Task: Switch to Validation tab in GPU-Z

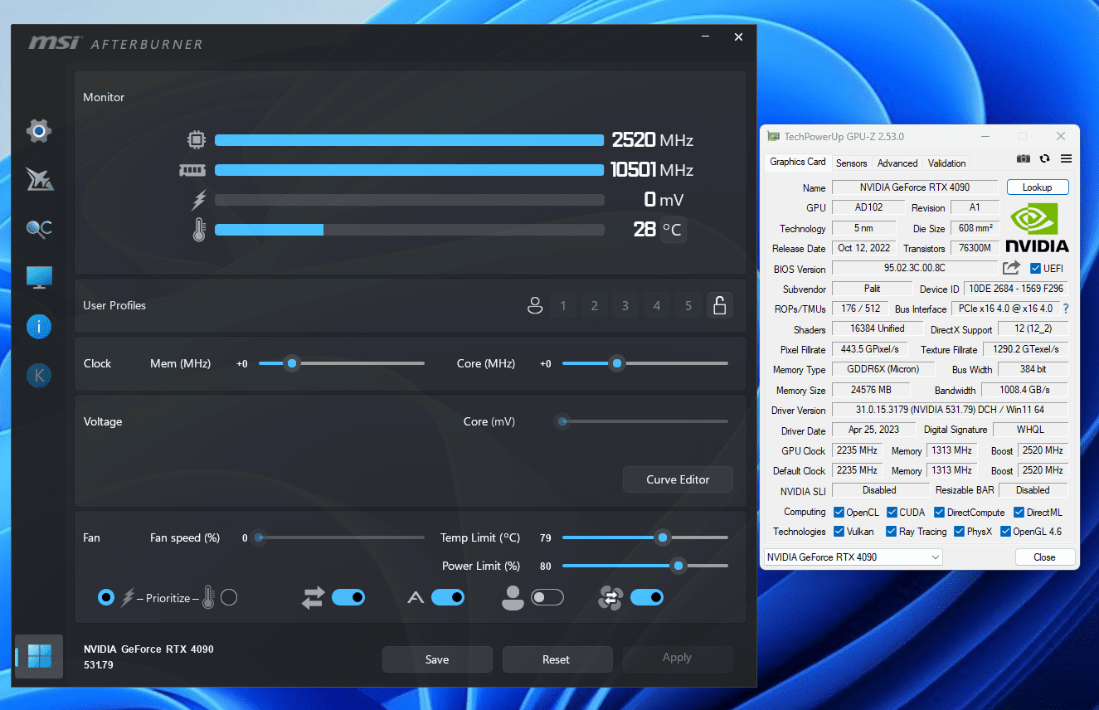Action: pos(947,163)
